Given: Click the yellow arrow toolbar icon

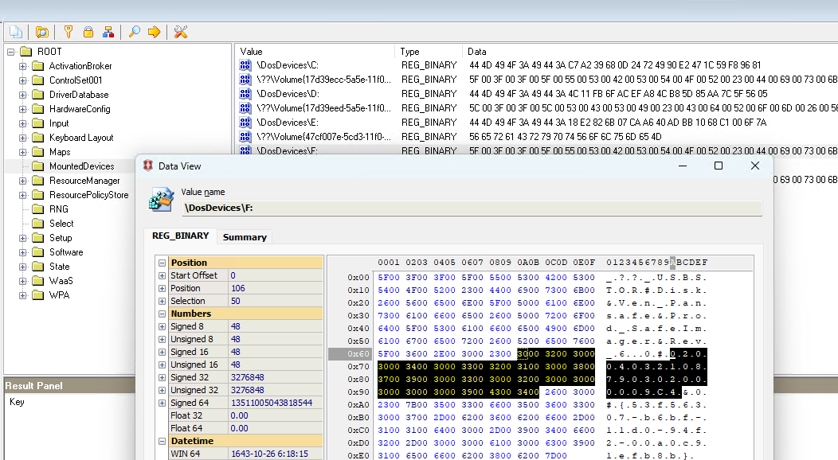Looking at the screenshot, I should (x=154, y=32).
